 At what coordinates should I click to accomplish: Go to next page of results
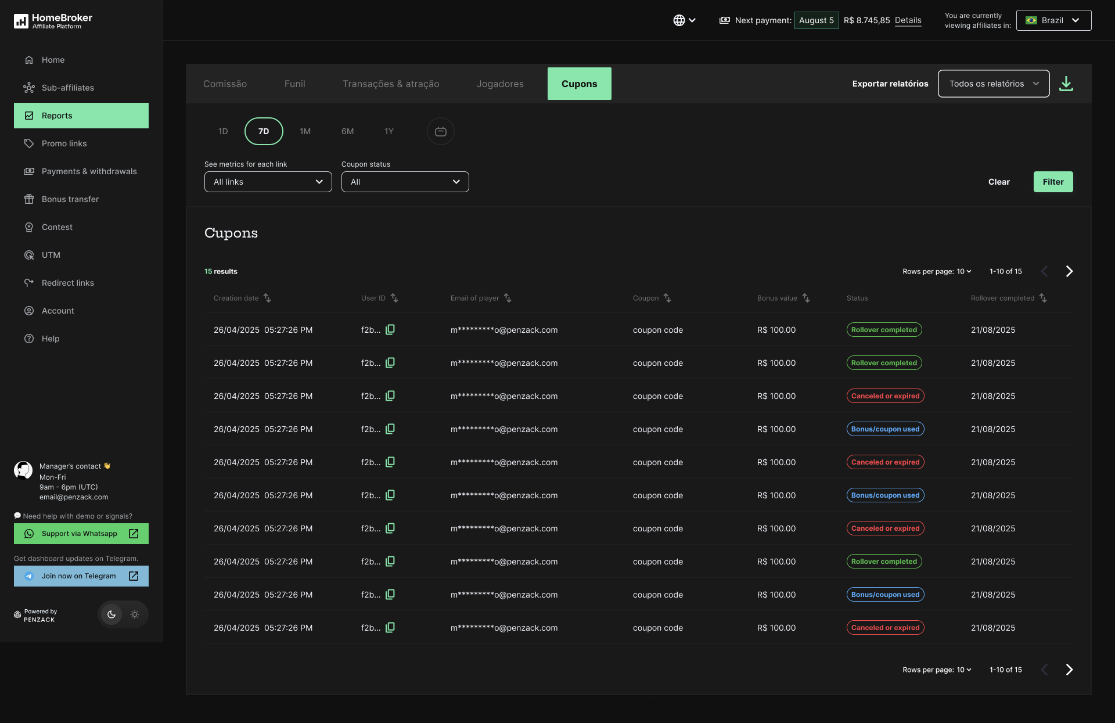coord(1069,271)
